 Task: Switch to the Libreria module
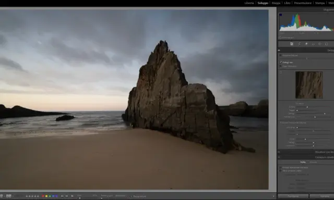click(249, 3)
